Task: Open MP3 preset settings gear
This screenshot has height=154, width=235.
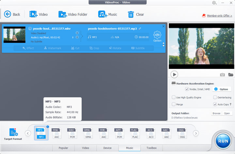Action: (x=48, y=127)
